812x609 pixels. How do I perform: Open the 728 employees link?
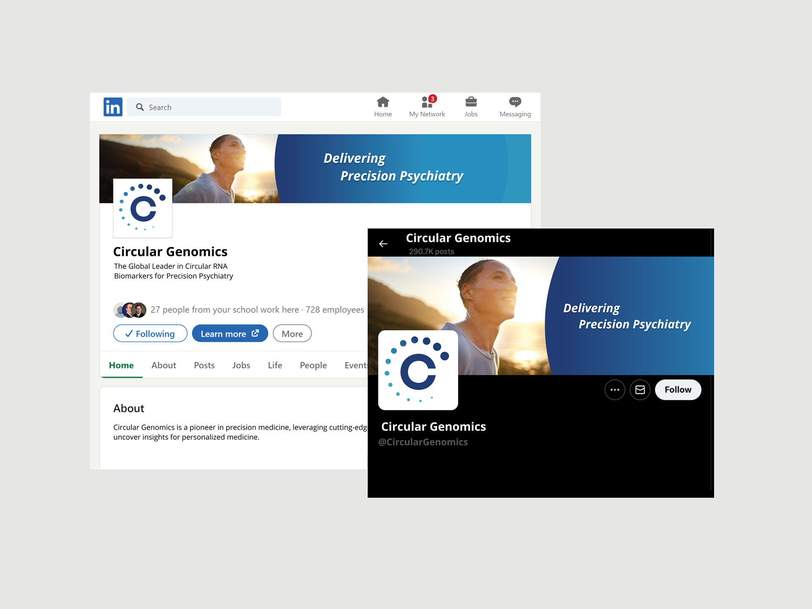point(335,310)
